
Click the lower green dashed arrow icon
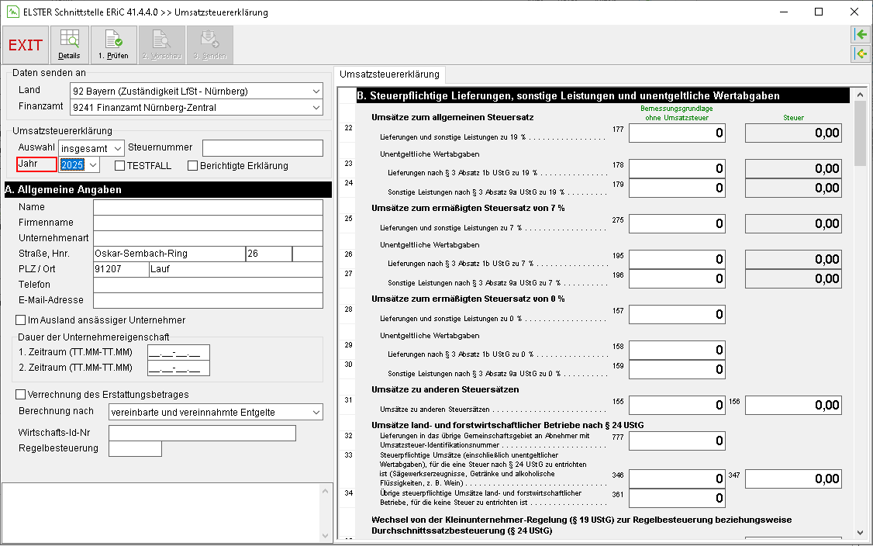tap(861, 54)
